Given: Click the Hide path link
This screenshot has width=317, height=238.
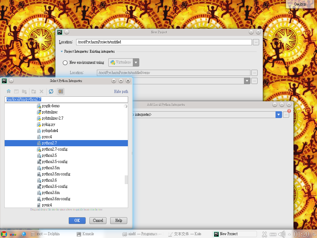Looking at the screenshot, I should pyautogui.click(x=121, y=91).
